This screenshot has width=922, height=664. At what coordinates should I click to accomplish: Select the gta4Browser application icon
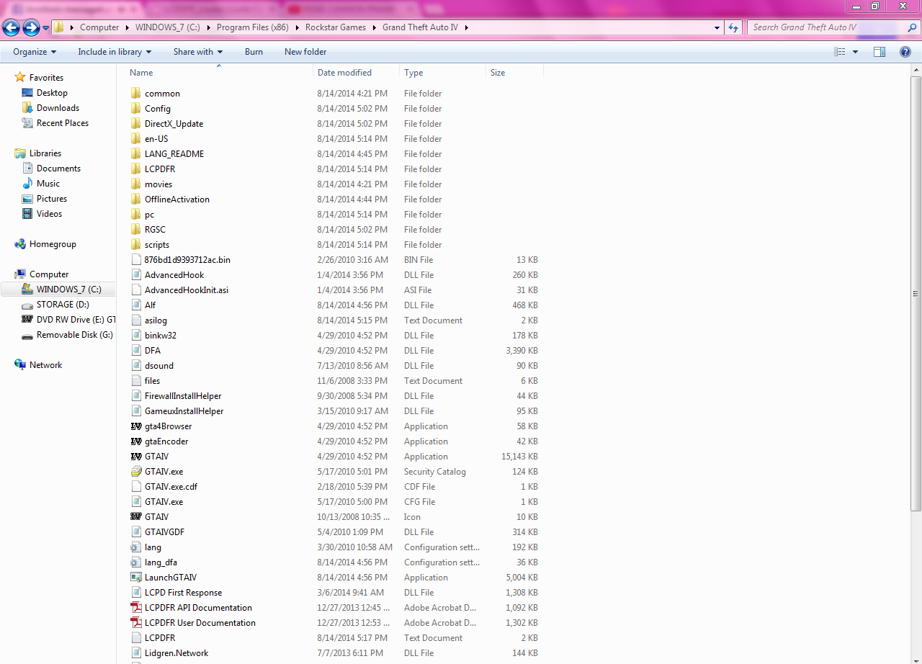coord(136,426)
